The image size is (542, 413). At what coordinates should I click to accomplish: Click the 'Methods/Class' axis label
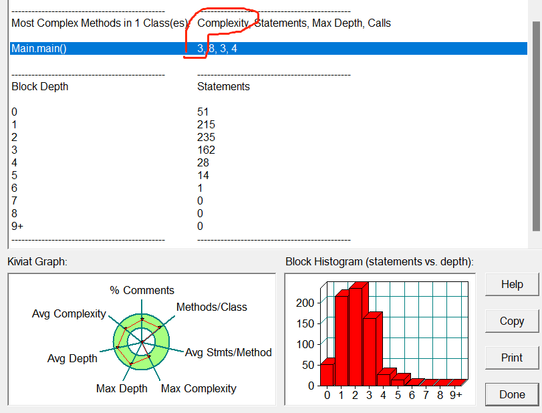[x=212, y=307]
